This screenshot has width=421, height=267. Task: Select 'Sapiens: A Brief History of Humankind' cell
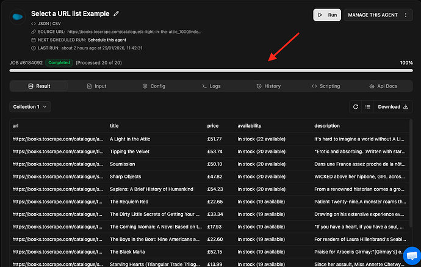coord(151,189)
